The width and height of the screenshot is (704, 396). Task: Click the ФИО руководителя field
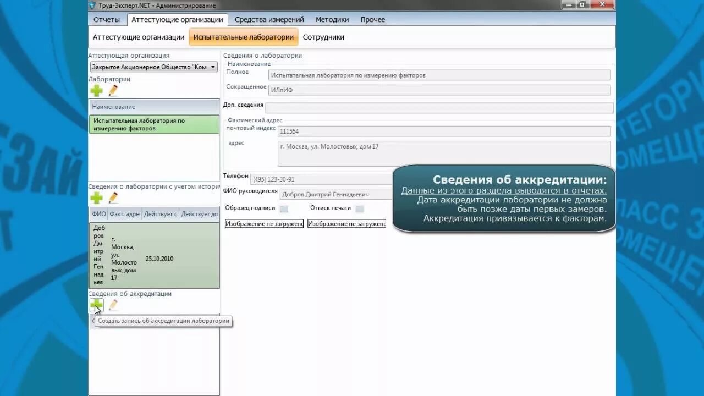(x=336, y=194)
